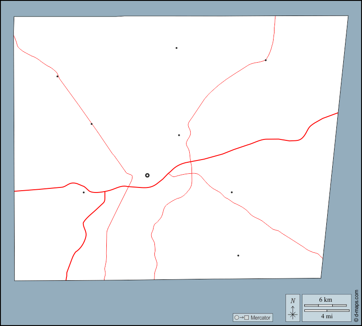Click the "6 km" scale text
Screen dimensions: 362x326
(326, 299)
